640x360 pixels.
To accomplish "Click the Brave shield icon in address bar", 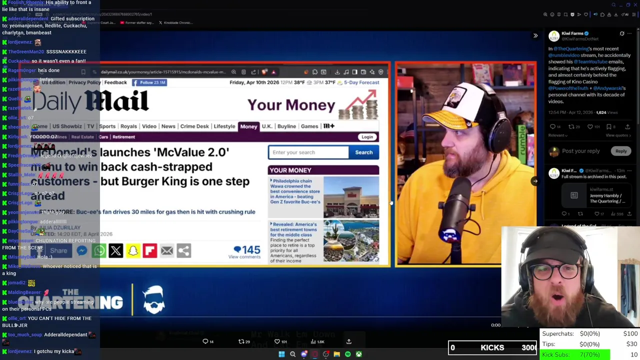I will 264,72.
